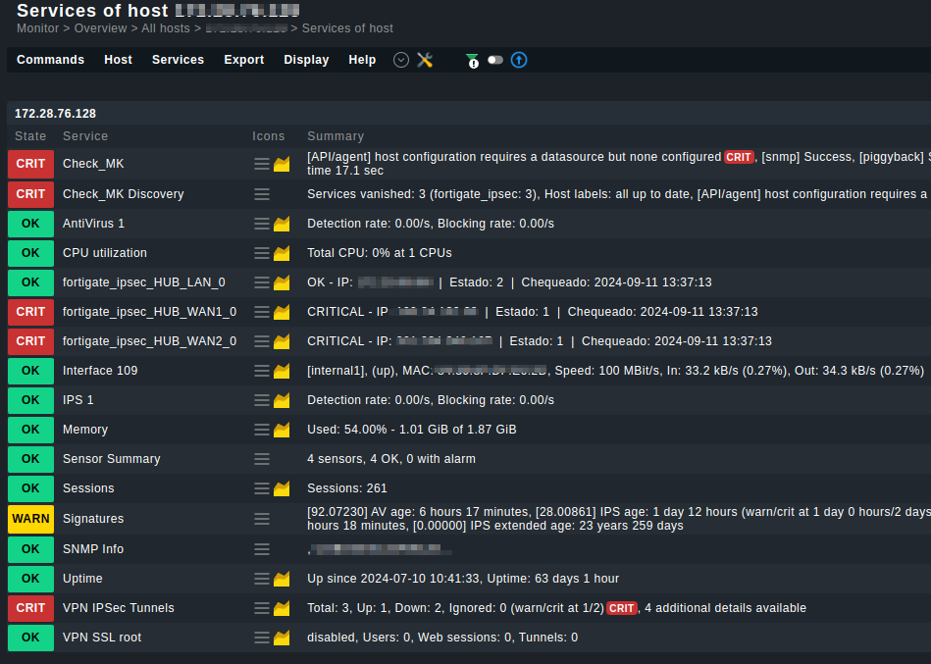Sort table by Service column header
931x664 pixels.
85,136
